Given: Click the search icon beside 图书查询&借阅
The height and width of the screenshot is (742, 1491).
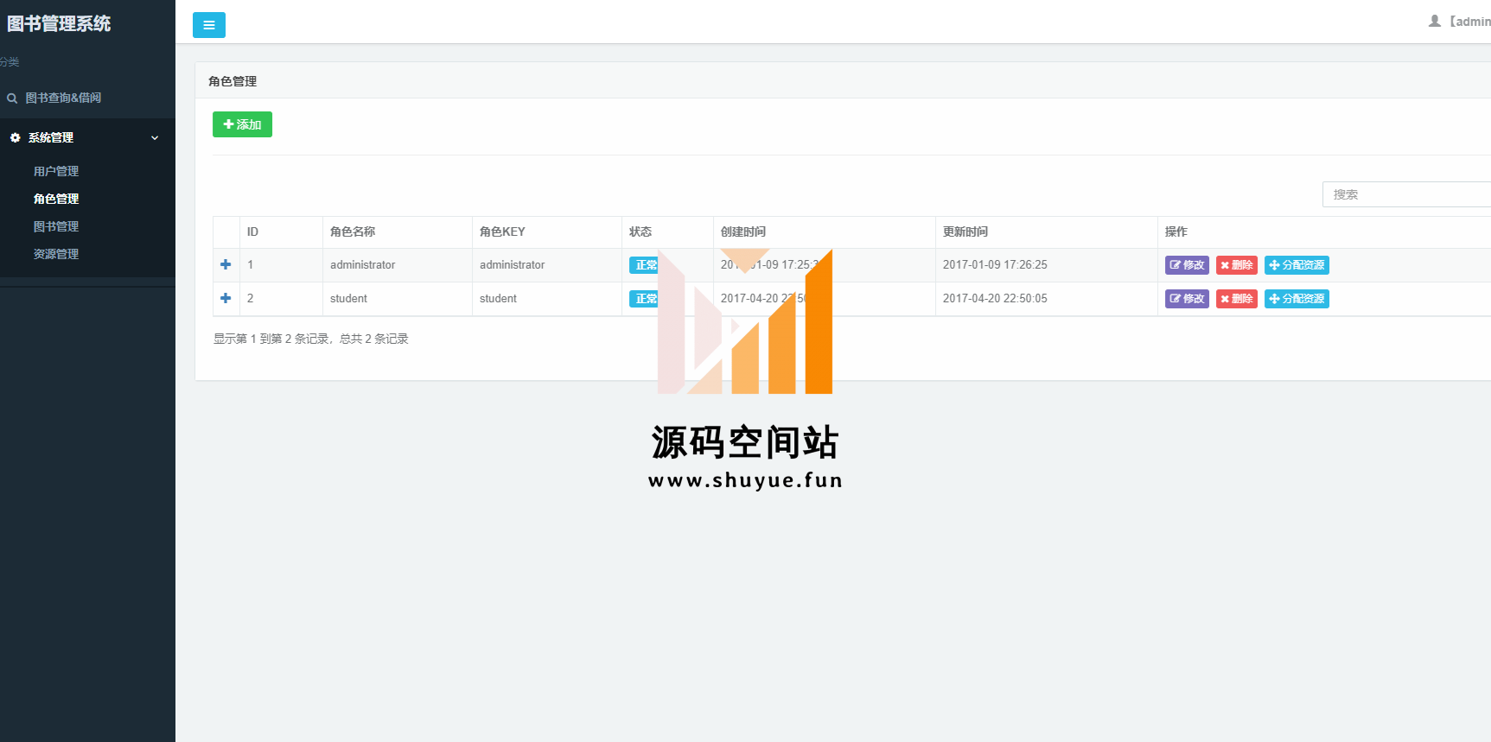Looking at the screenshot, I should coord(12,98).
